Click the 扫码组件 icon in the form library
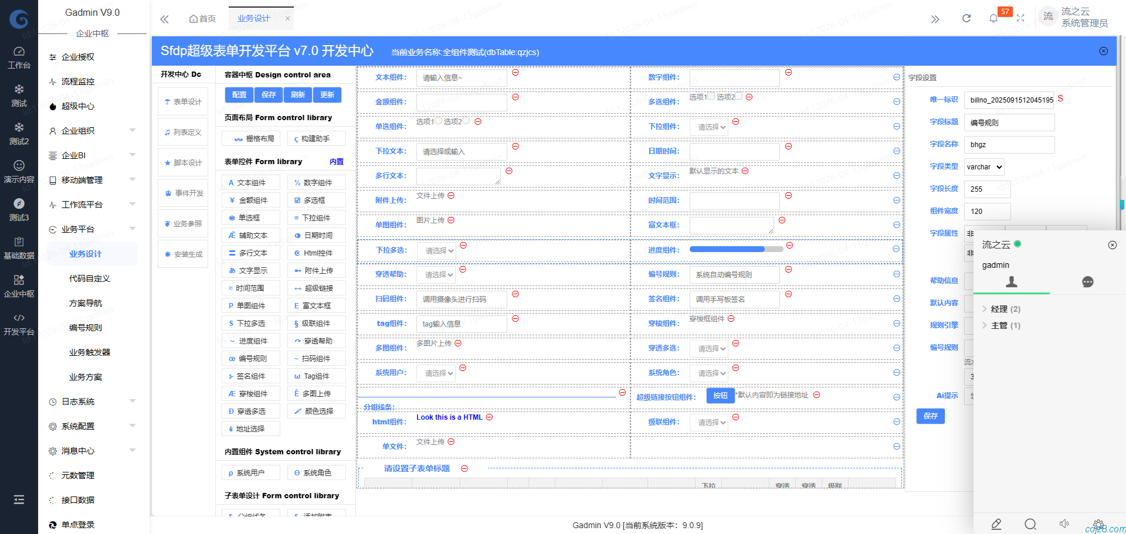Viewport: 1126px width, 534px height. tap(316, 358)
